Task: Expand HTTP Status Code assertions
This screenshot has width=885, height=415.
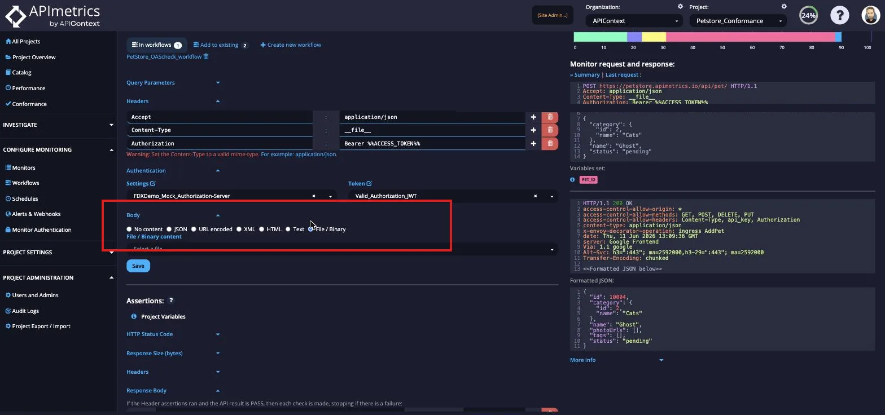Action: [x=173, y=334]
